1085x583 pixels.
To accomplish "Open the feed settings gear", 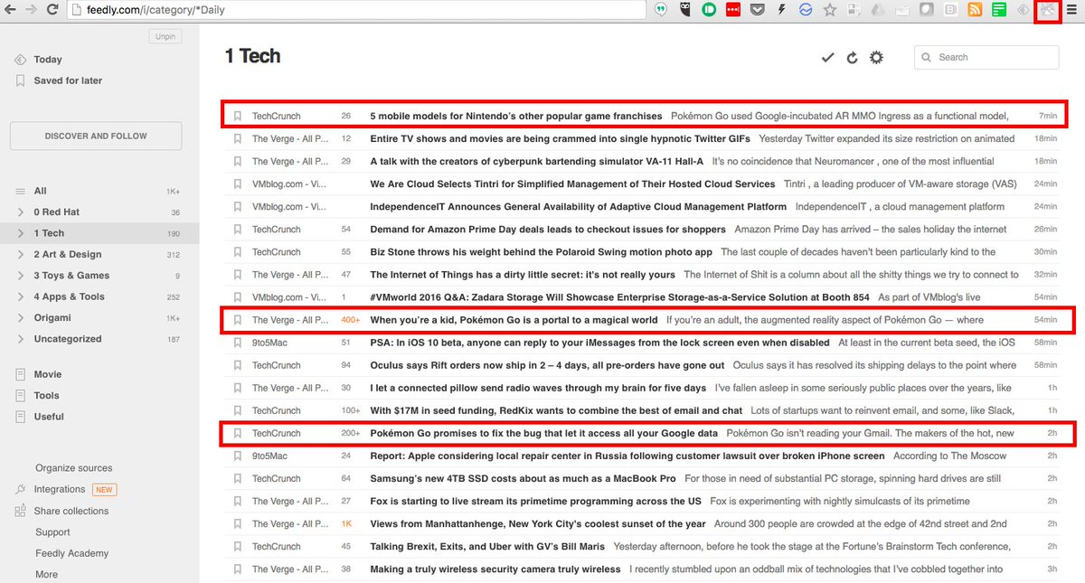I will coord(876,57).
